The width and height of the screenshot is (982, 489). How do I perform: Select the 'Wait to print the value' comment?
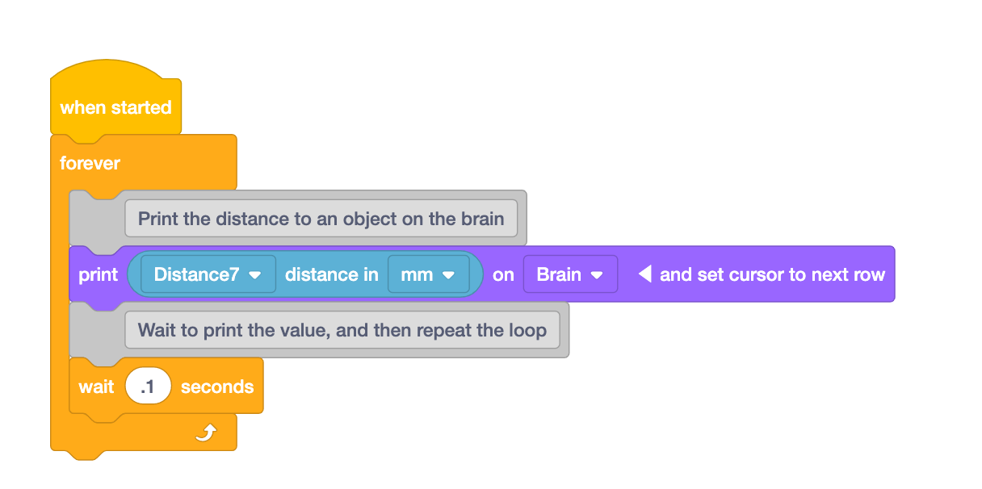[x=344, y=329]
